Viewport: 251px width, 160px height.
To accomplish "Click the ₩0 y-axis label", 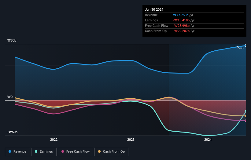I will pyautogui.click(x=10, y=97).
